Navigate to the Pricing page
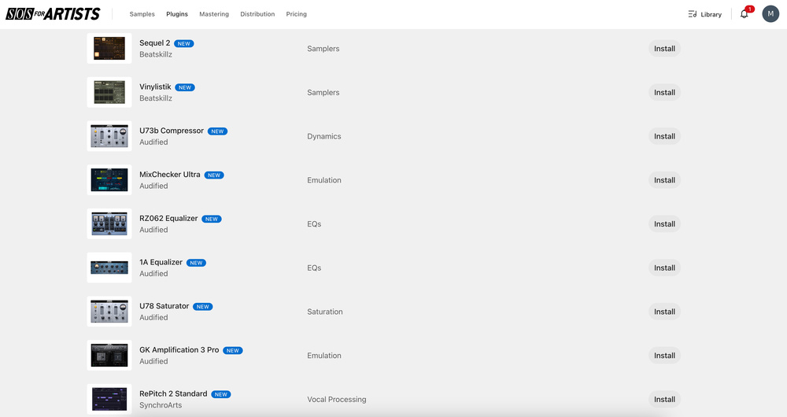The width and height of the screenshot is (787, 417). click(x=297, y=14)
